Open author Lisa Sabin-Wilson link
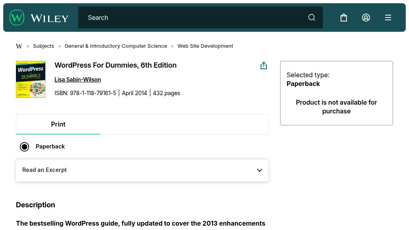 78,80
